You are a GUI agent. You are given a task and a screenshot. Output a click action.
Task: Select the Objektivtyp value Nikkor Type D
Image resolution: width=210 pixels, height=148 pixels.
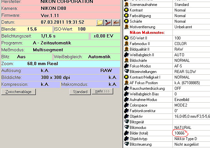point(186,139)
